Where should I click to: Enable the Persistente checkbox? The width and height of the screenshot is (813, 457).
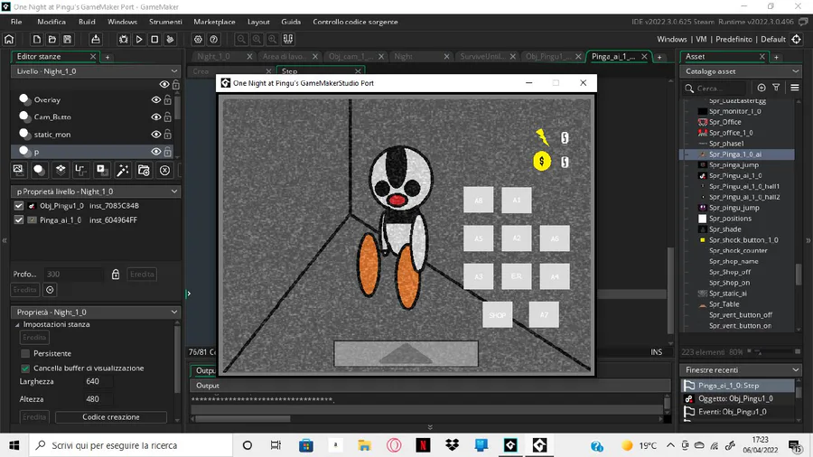tap(25, 353)
